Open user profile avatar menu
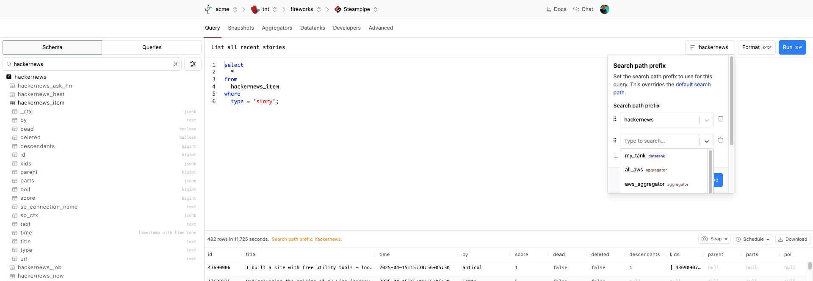813x281 pixels. click(x=604, y=9)
